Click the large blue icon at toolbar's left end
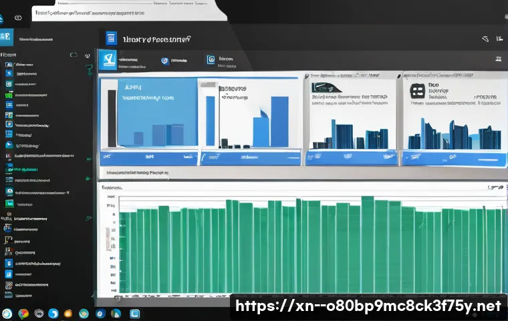 pyautogui.click(x=107, y=61)
